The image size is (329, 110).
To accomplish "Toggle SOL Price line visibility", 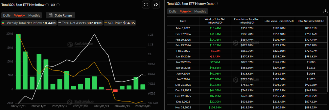I will [120, 23].
